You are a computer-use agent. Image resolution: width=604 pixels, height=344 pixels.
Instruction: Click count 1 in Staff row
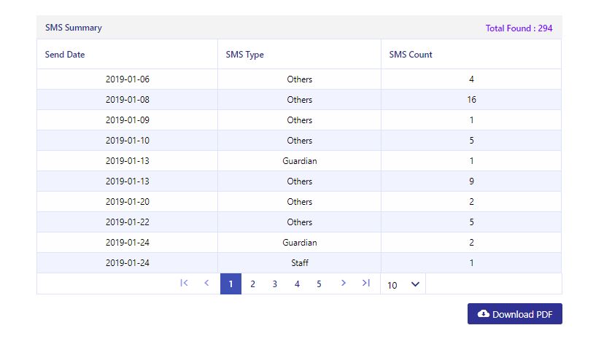click(x=471, y=263)
